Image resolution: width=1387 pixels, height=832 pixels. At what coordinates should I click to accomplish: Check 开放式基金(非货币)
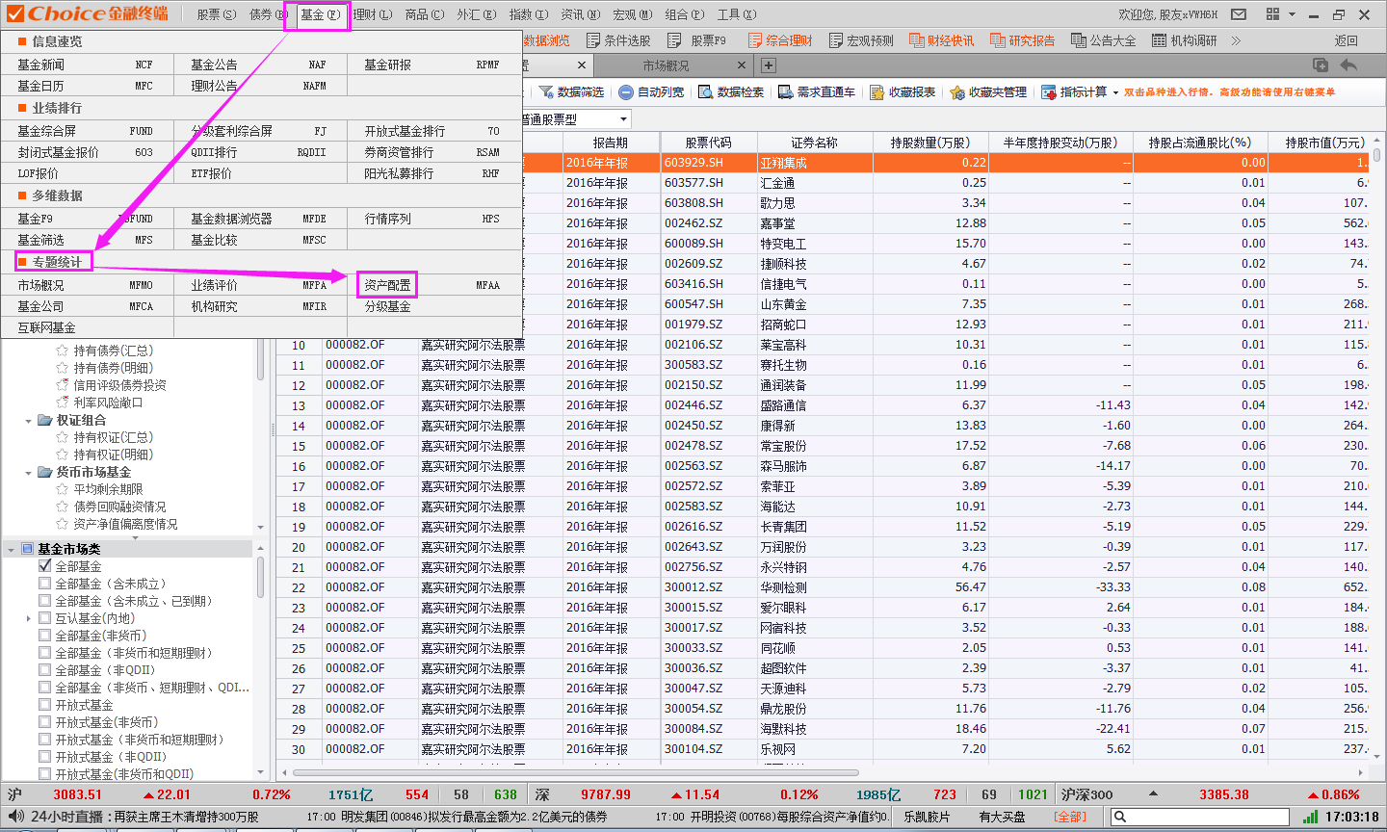tap(45, 722)
